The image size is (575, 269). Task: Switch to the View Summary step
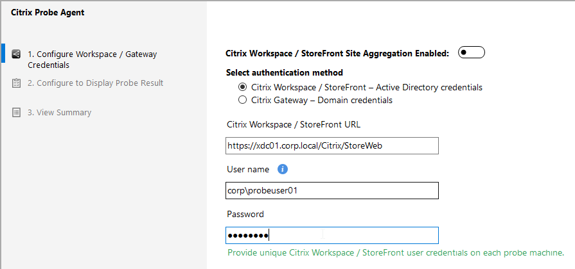59,112
